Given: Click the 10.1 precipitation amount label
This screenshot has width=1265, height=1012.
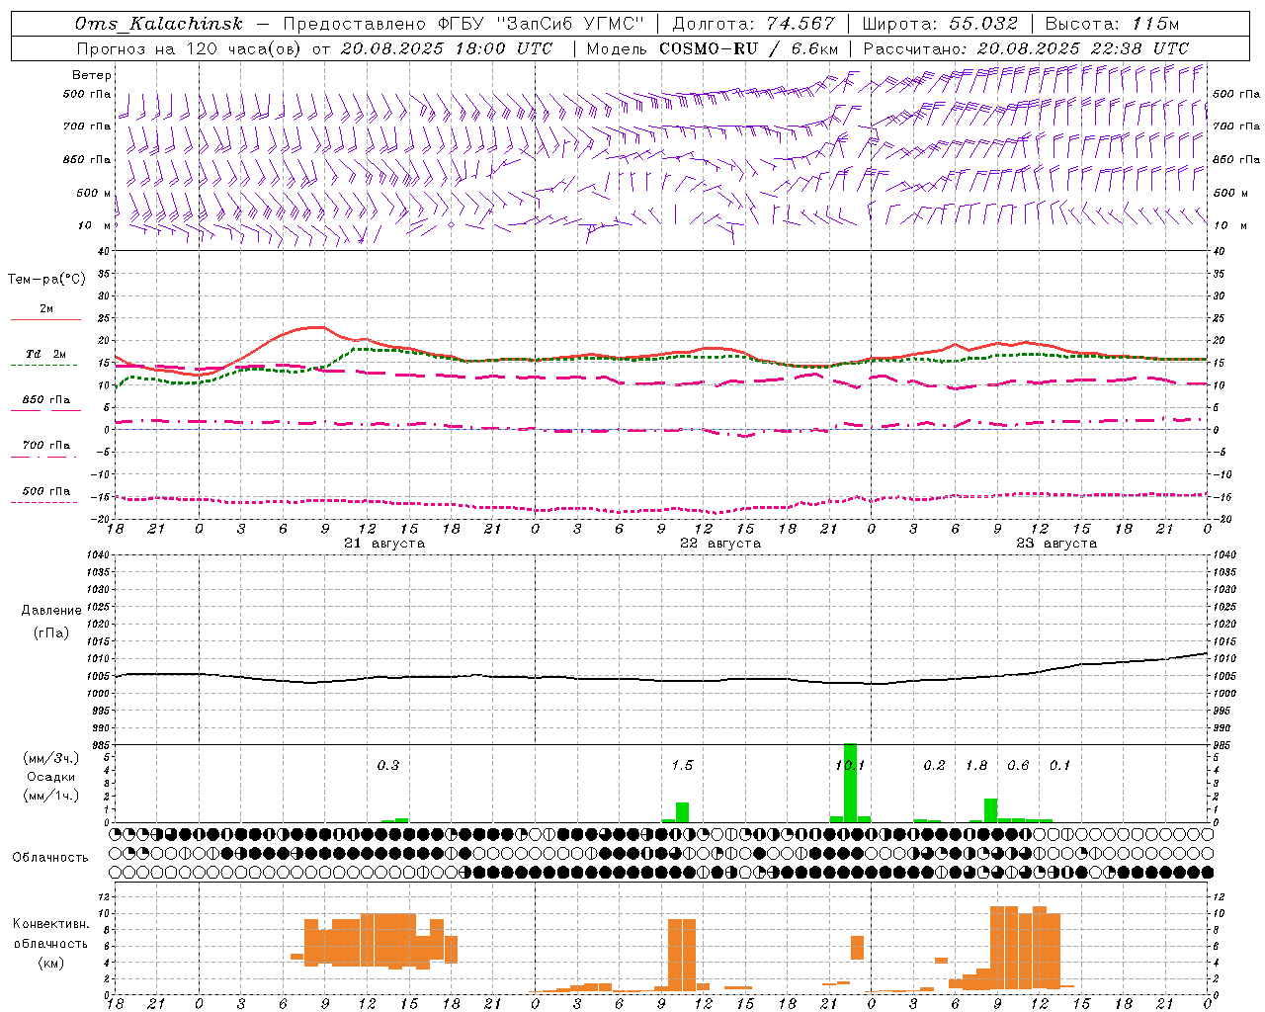Looking at the screenshot, I should (x=849, y=765).
